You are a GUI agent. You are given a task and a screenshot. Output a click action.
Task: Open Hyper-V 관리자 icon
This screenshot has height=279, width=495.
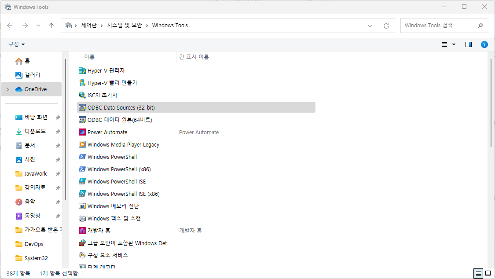82,71
